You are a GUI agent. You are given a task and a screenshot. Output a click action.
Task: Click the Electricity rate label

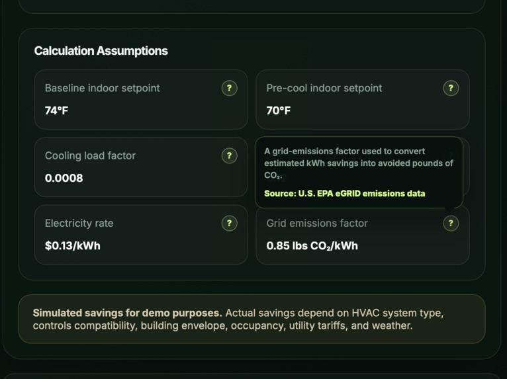79,224
